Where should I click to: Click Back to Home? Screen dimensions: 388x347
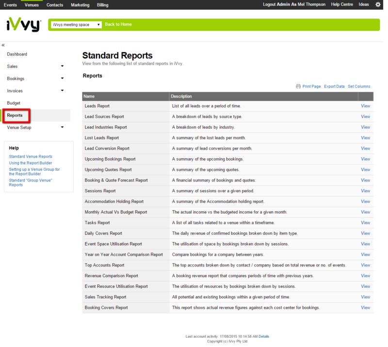(118, 24)
